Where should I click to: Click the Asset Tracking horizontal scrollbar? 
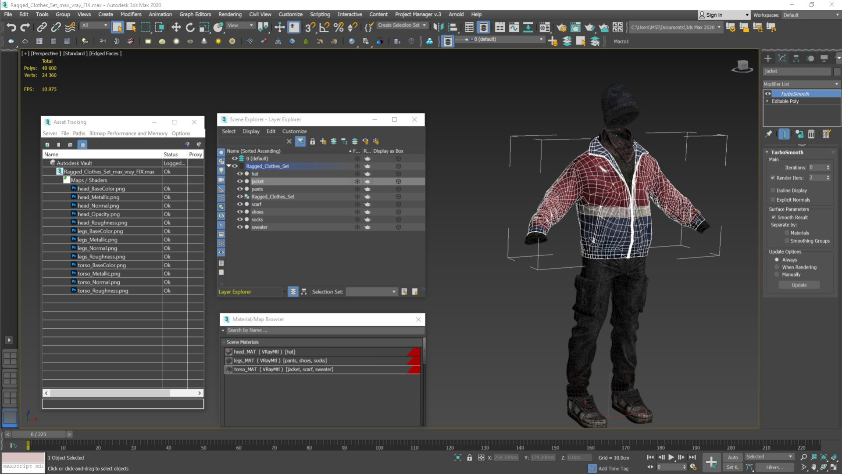click(123, 393)
